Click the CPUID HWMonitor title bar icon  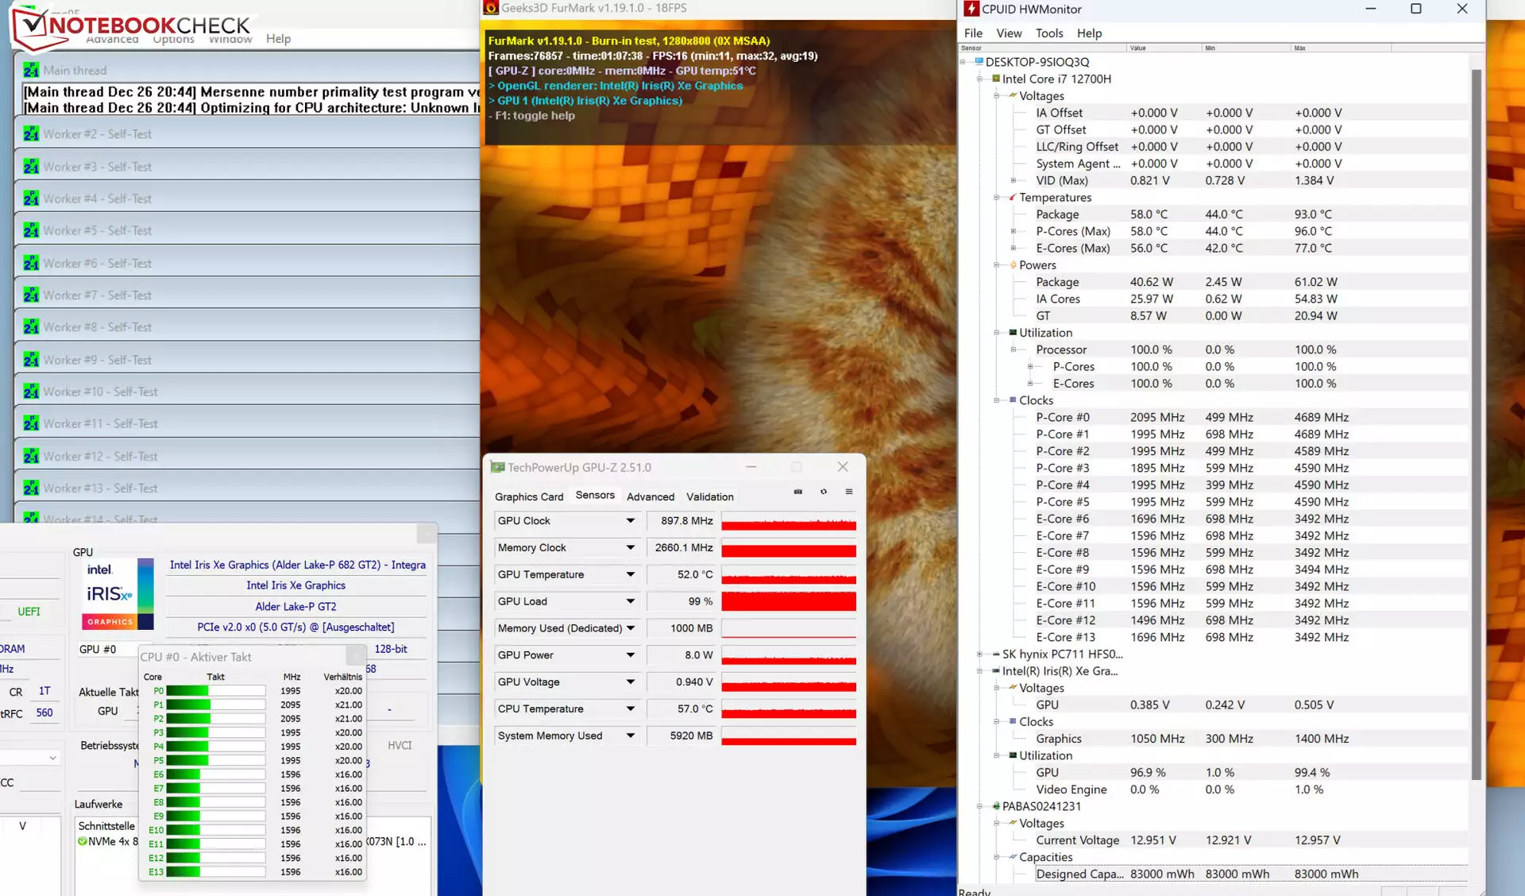[971, 9]
